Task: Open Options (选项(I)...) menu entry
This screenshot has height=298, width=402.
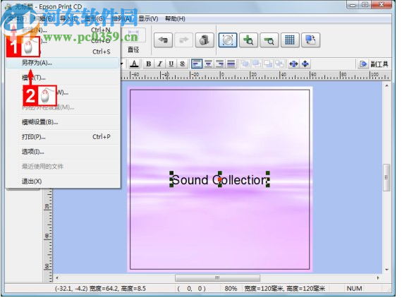Action: pos(62,152)
